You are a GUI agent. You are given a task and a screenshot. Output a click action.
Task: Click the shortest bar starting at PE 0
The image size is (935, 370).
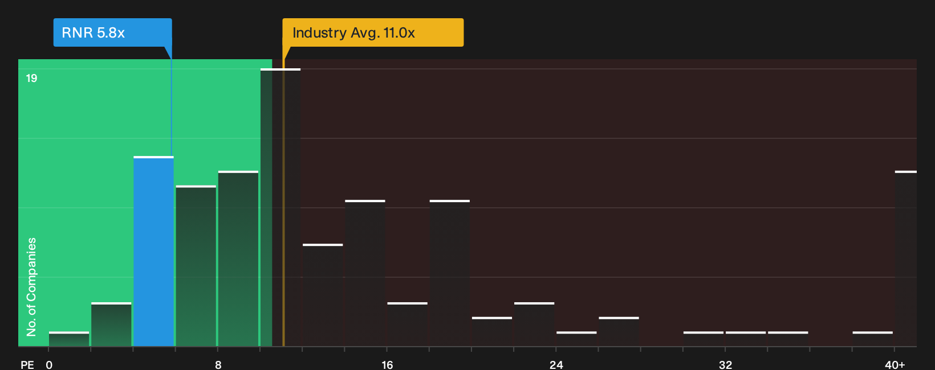69,339
